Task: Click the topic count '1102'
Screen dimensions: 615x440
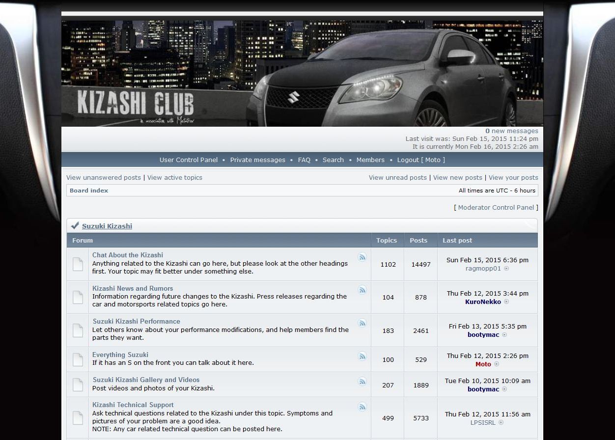Action: coord(388,264)
